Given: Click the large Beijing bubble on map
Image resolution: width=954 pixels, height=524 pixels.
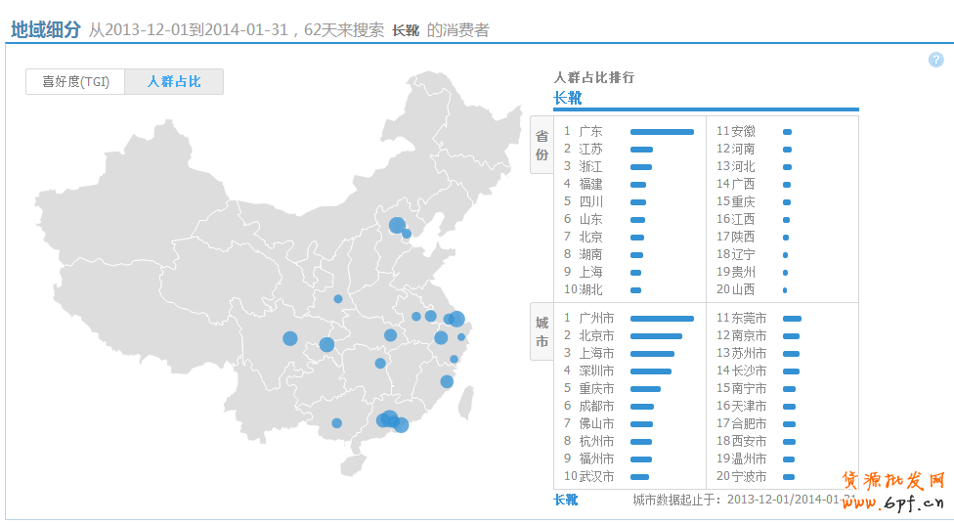Looking at the screenshot, I should (397, 226).
